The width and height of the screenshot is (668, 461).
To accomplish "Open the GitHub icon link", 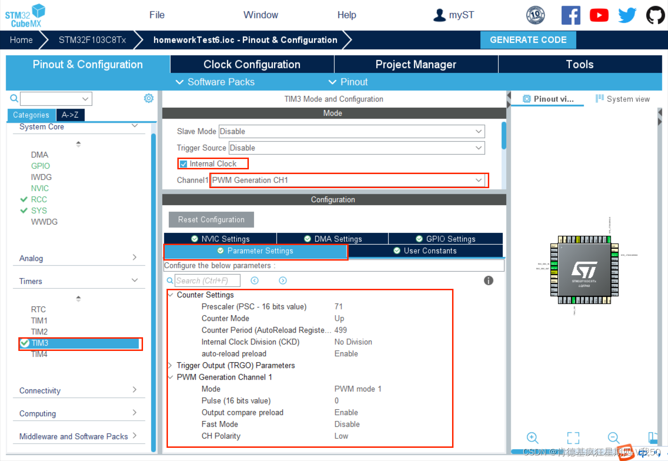I will pos(655,15).
